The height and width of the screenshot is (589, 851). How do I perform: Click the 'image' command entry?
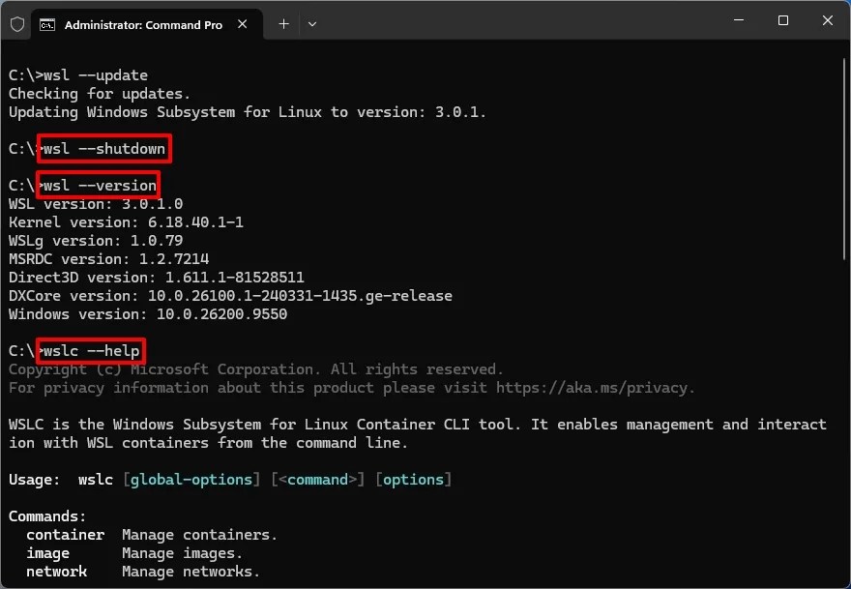pos(47,553)
